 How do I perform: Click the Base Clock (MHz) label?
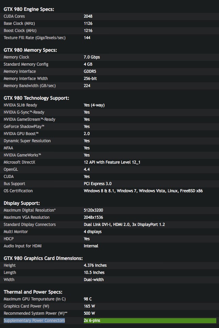(x=19, y=23)
